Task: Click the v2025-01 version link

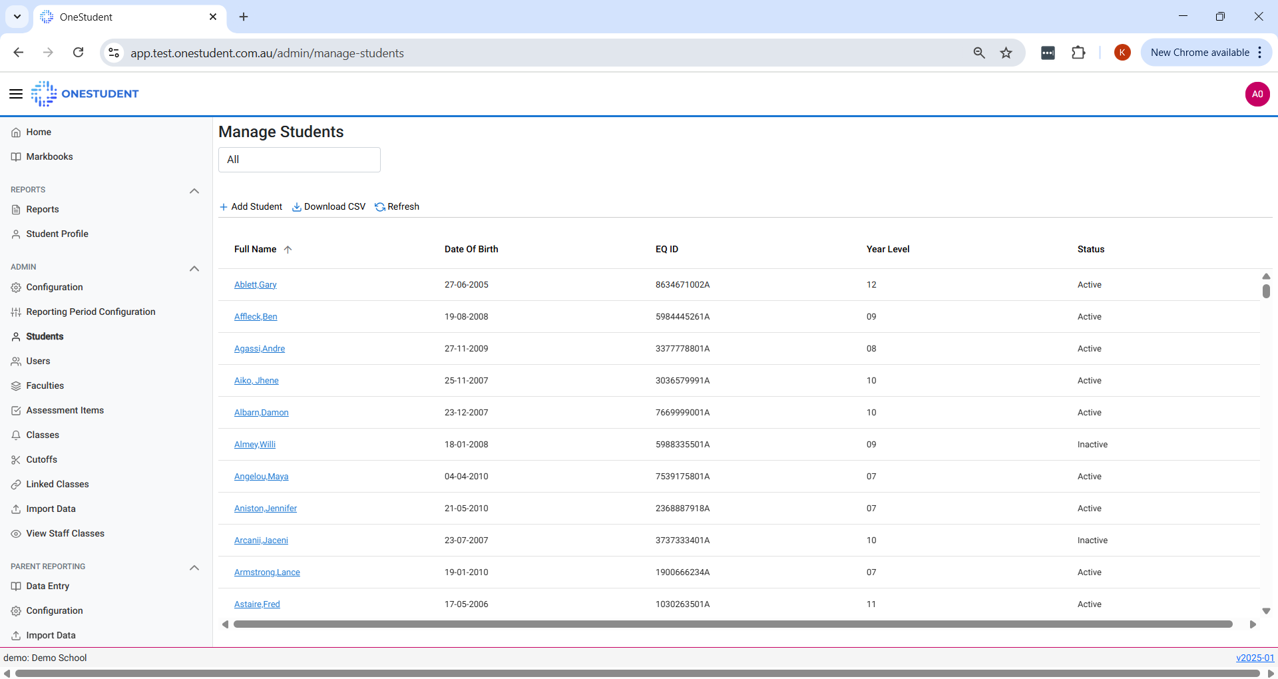Action: point(1255,658)
